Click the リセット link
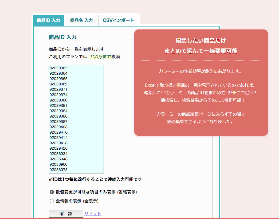Viewport: 279px width, 219px height. point(93,213)
